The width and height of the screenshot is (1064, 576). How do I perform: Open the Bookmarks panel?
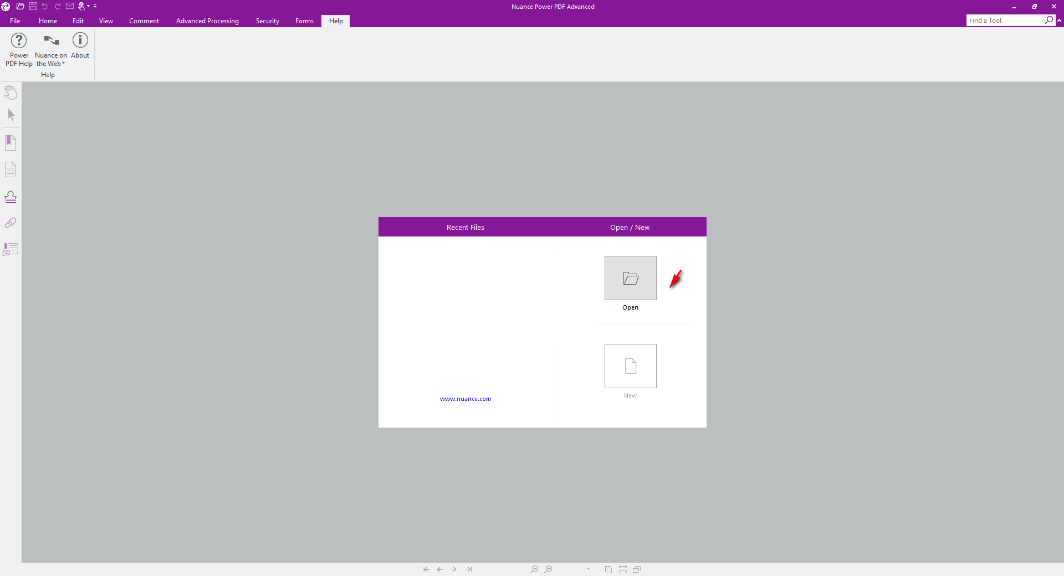coord(11,143)
